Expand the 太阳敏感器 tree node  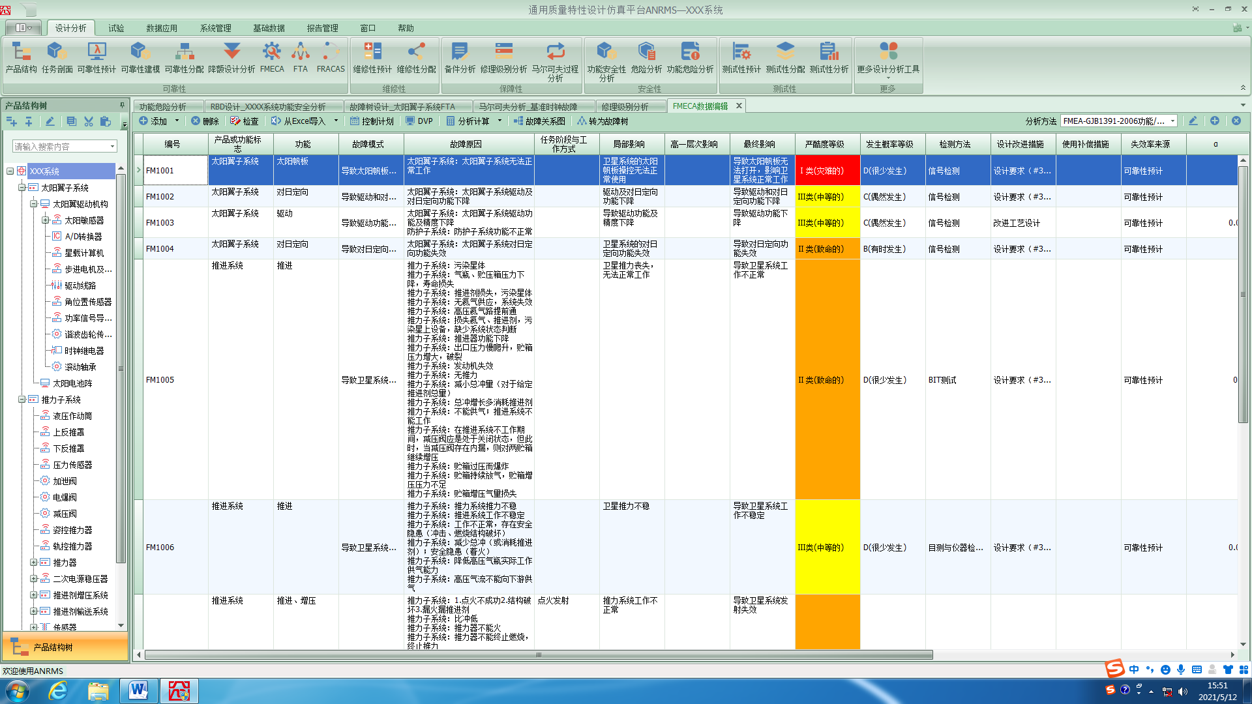point(45,220)
